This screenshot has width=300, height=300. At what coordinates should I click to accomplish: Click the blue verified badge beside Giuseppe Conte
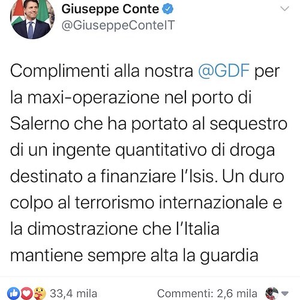(x=167, y=9)
